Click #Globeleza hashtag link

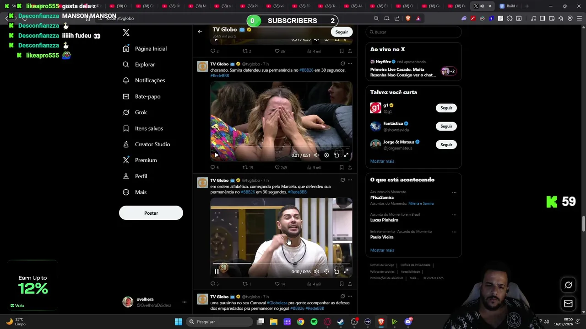pos(277,303)
